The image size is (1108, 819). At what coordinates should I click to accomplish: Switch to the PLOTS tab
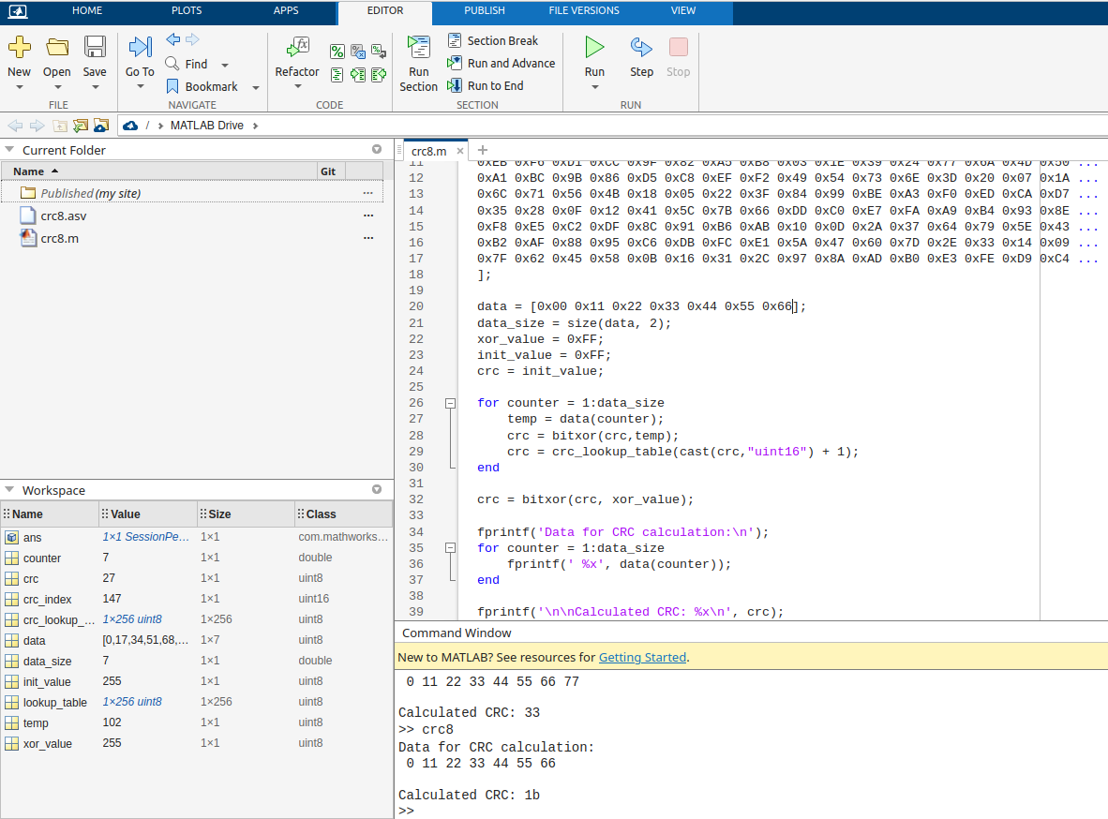[187, 10]
